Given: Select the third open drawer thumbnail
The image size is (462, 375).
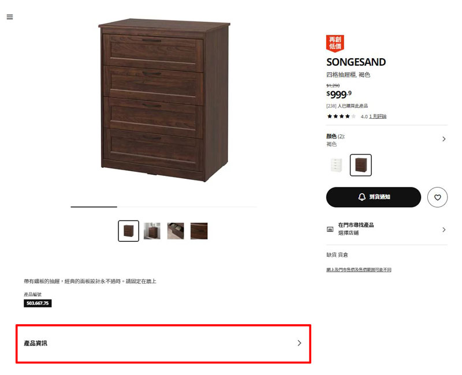Looking at the screenshot, I should (x=176, y=231).
